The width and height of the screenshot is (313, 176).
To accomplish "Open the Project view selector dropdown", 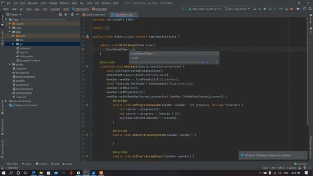I will (x=14, y=15).
